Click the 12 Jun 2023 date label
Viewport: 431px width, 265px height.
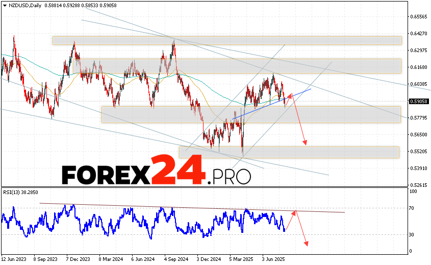click(15, 259)
